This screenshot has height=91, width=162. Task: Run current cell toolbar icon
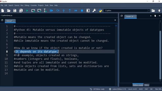coord(33,11)
